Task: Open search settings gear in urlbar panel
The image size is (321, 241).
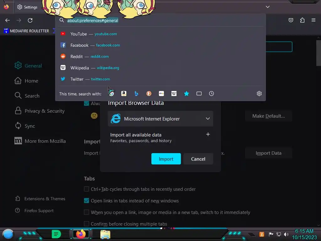Action: tap(259, 94)
